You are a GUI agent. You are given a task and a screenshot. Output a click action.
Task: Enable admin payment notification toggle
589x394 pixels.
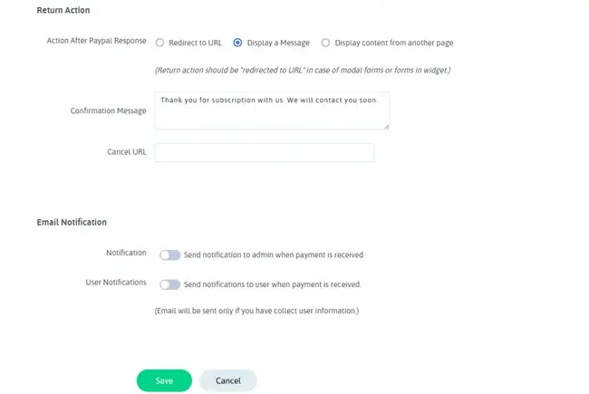(169, 255)
